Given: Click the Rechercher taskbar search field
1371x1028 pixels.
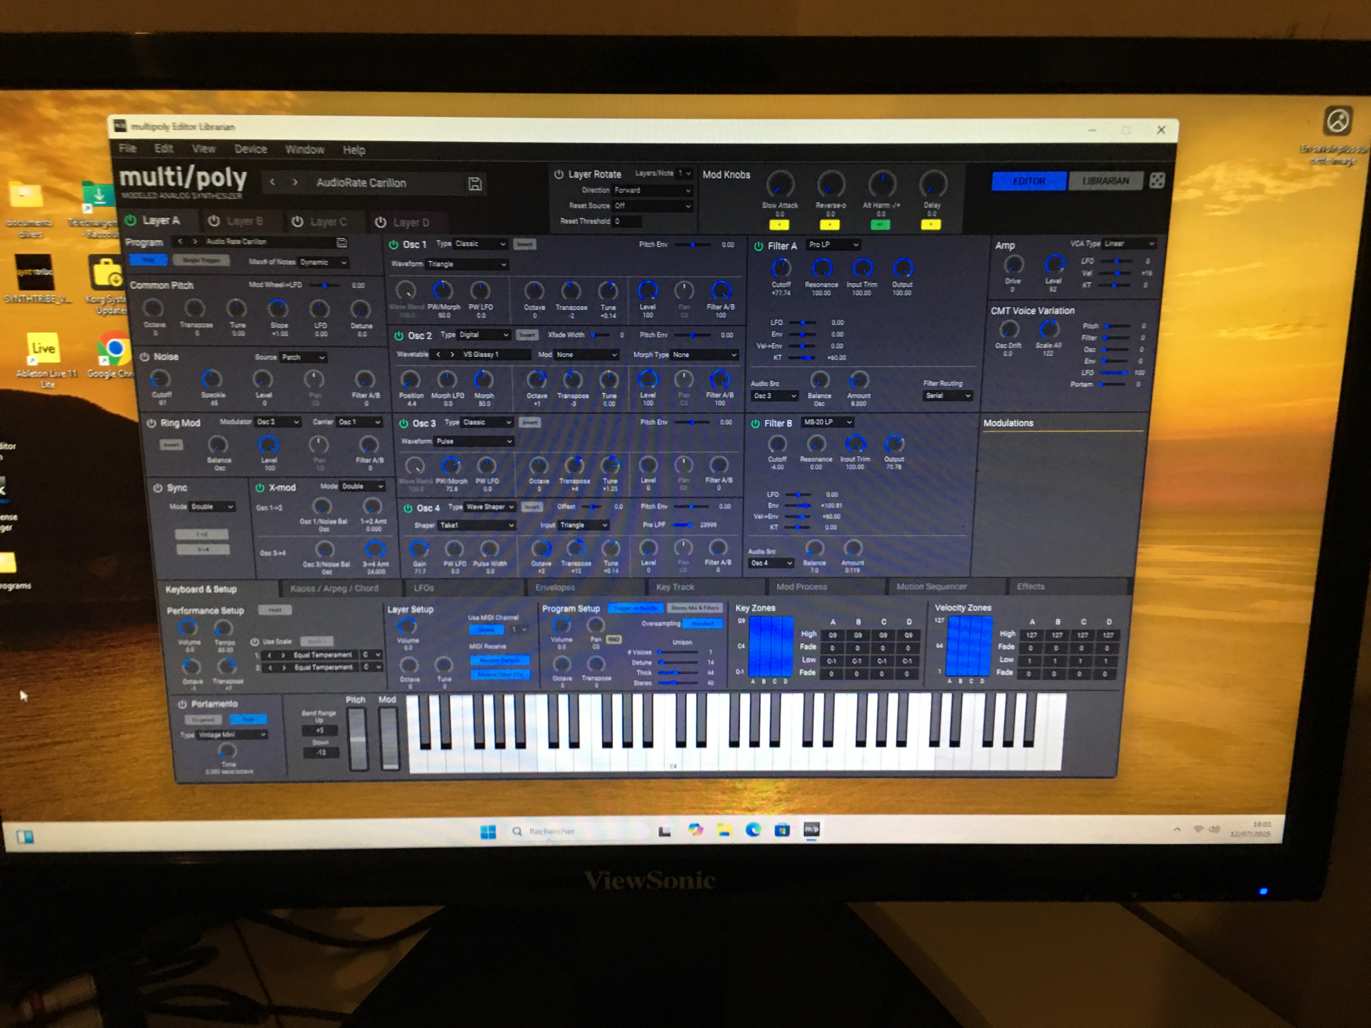Looking at the screenshot, I should (x=578, y=831).
